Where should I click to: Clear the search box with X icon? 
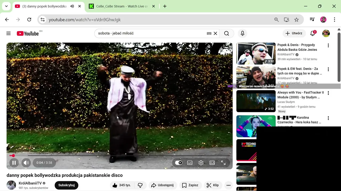coord(215,33)
